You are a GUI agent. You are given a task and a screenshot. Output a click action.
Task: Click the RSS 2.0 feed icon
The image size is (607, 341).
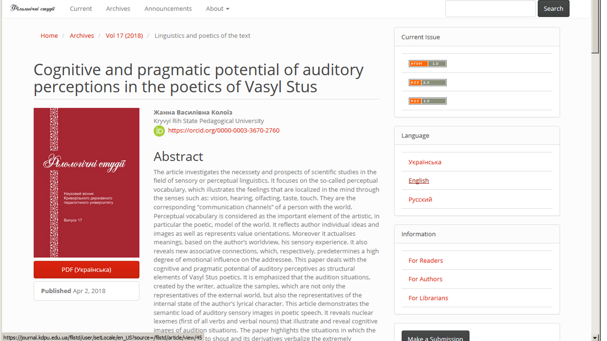427,82
